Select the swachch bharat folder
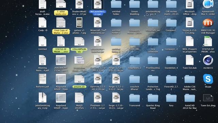 pyautogui.click(x=135, y=79)
